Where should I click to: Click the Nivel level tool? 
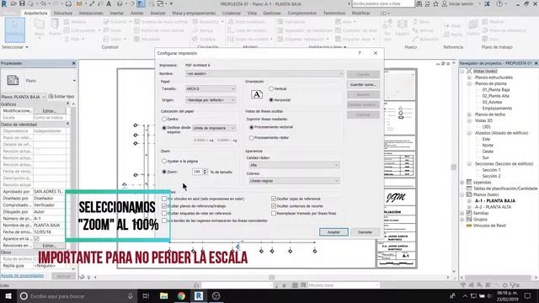click(x=452, y=26)
